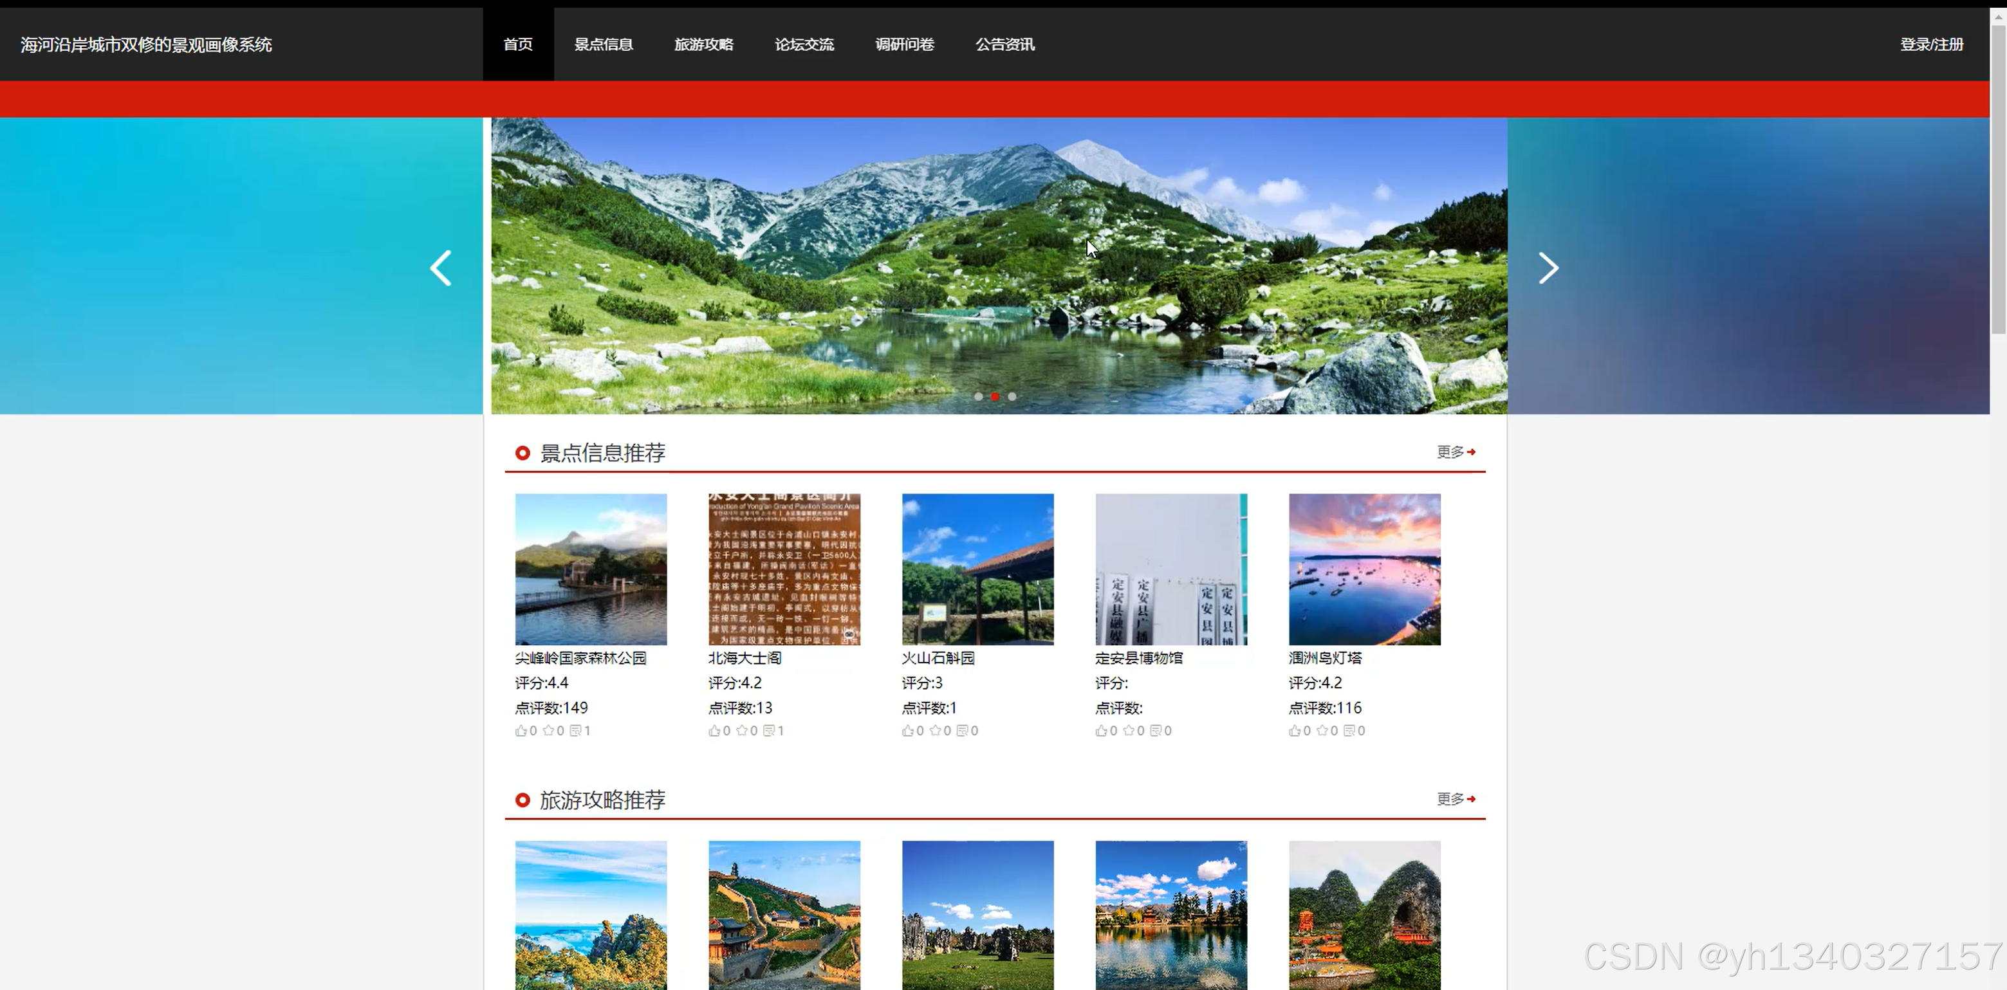Open 涠洲岛灯塔 sunset thumbnail image
This screenshot has width=2007, height=990.
tap(1364, 569)
